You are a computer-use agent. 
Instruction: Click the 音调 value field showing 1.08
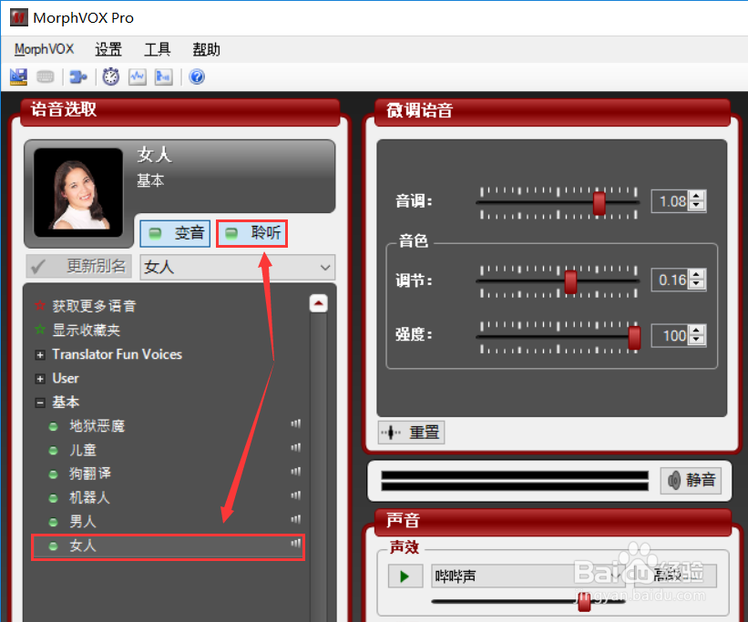671,201
